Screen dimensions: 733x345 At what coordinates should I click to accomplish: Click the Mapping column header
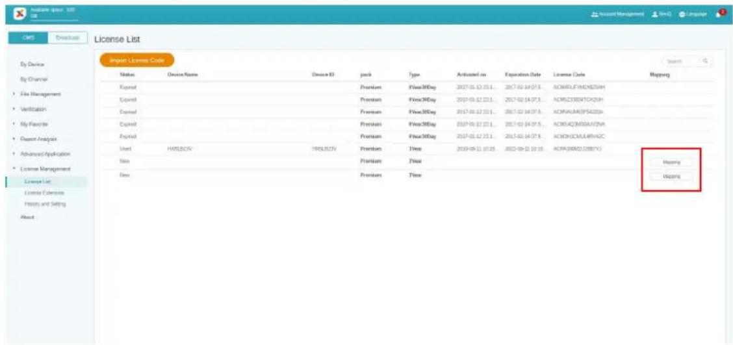[x=660, y=75]
